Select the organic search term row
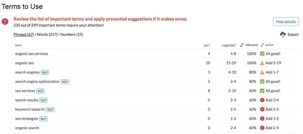Screen dimensions: 303x134 pos(27,128)
